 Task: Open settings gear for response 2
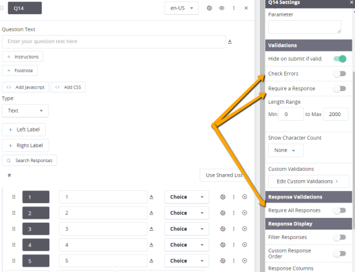coord(223,213)
